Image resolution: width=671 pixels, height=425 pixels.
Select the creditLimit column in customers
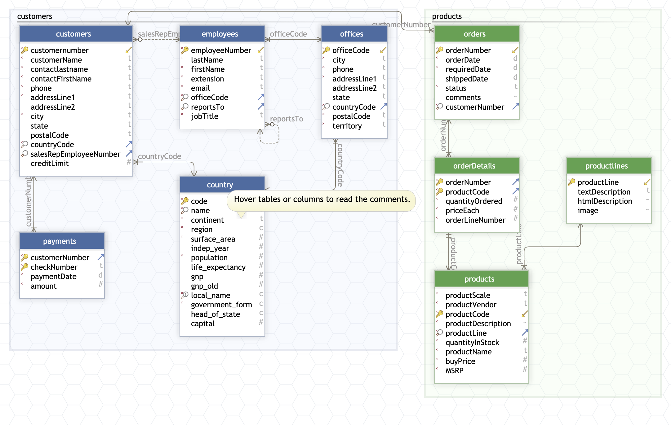click(x=50, y=163)
